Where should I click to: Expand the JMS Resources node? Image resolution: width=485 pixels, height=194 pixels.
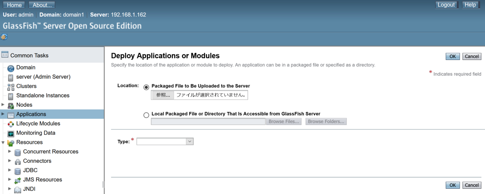(x=10, y=179)
